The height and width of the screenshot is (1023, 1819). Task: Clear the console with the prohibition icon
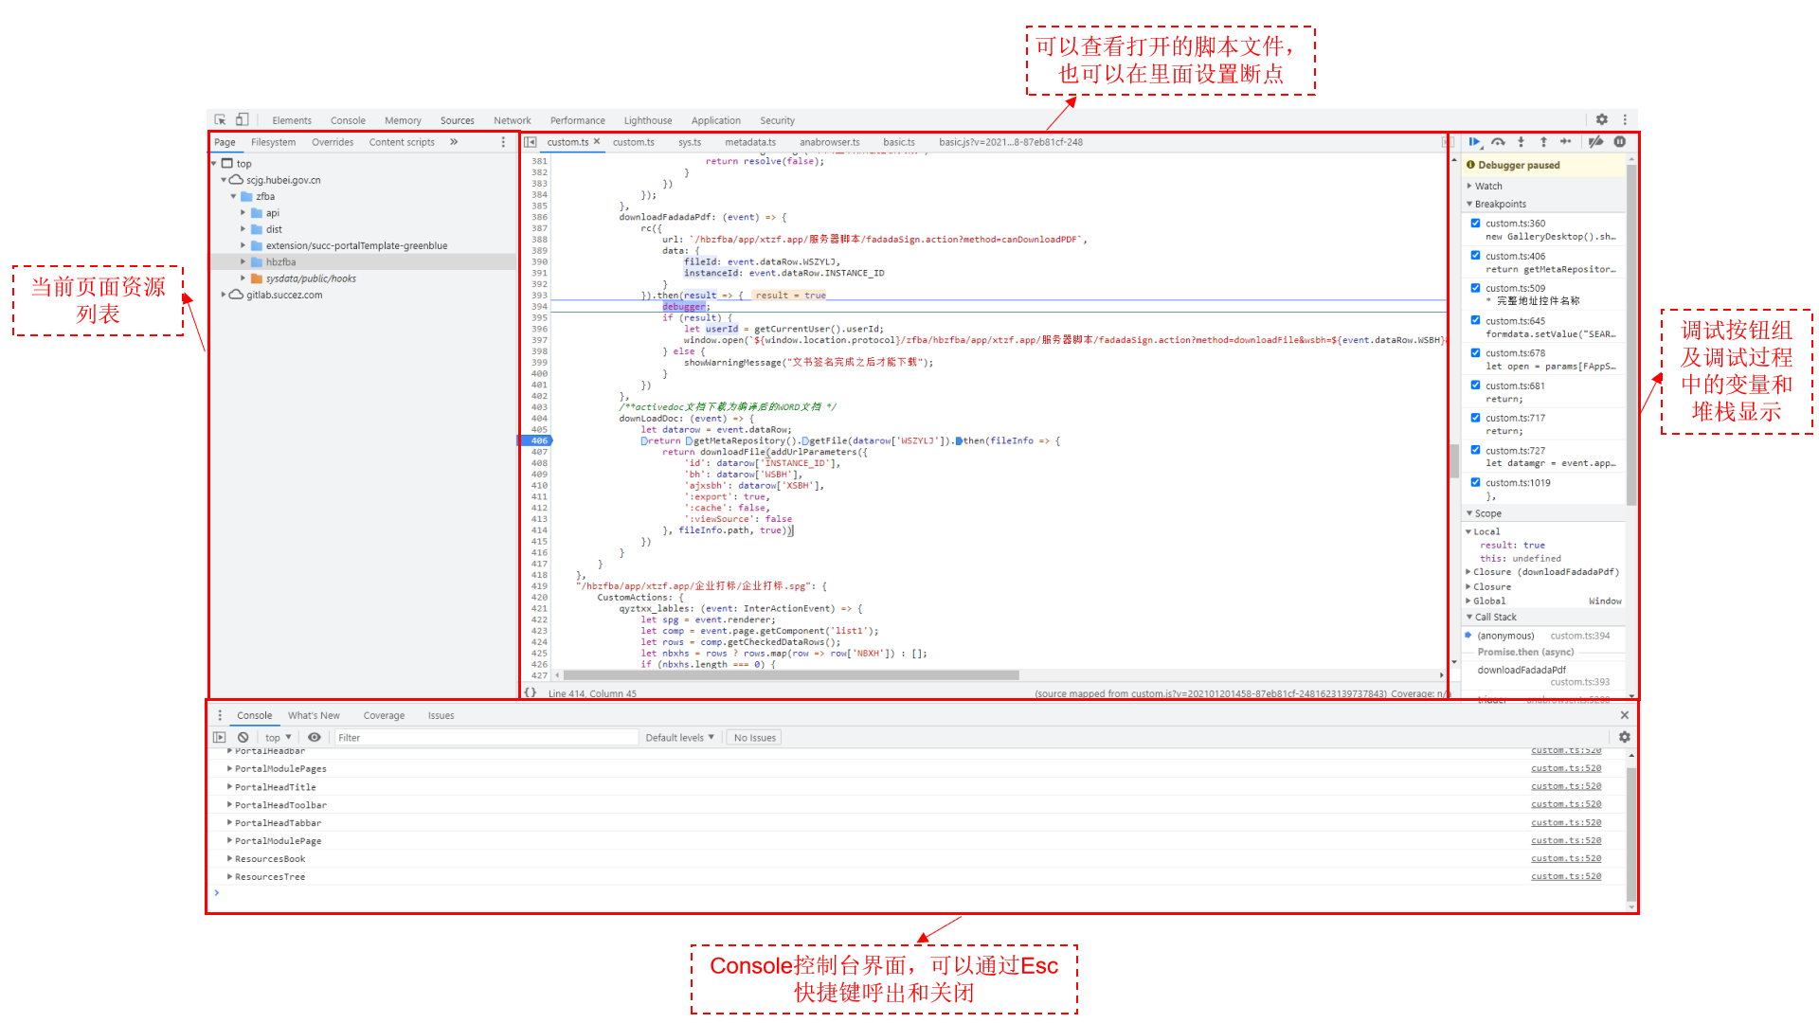243,737
